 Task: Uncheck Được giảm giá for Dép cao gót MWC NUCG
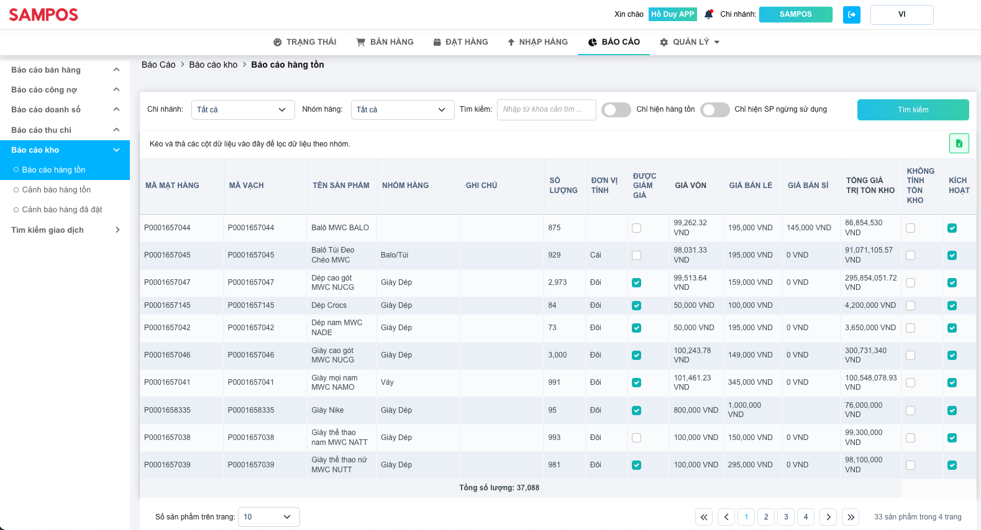[x=636, y=282]
